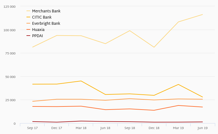Select Merchants Bank peak at Jun 19
The height and width of the screenshot is (134, 218).
(x=202, y=15)
